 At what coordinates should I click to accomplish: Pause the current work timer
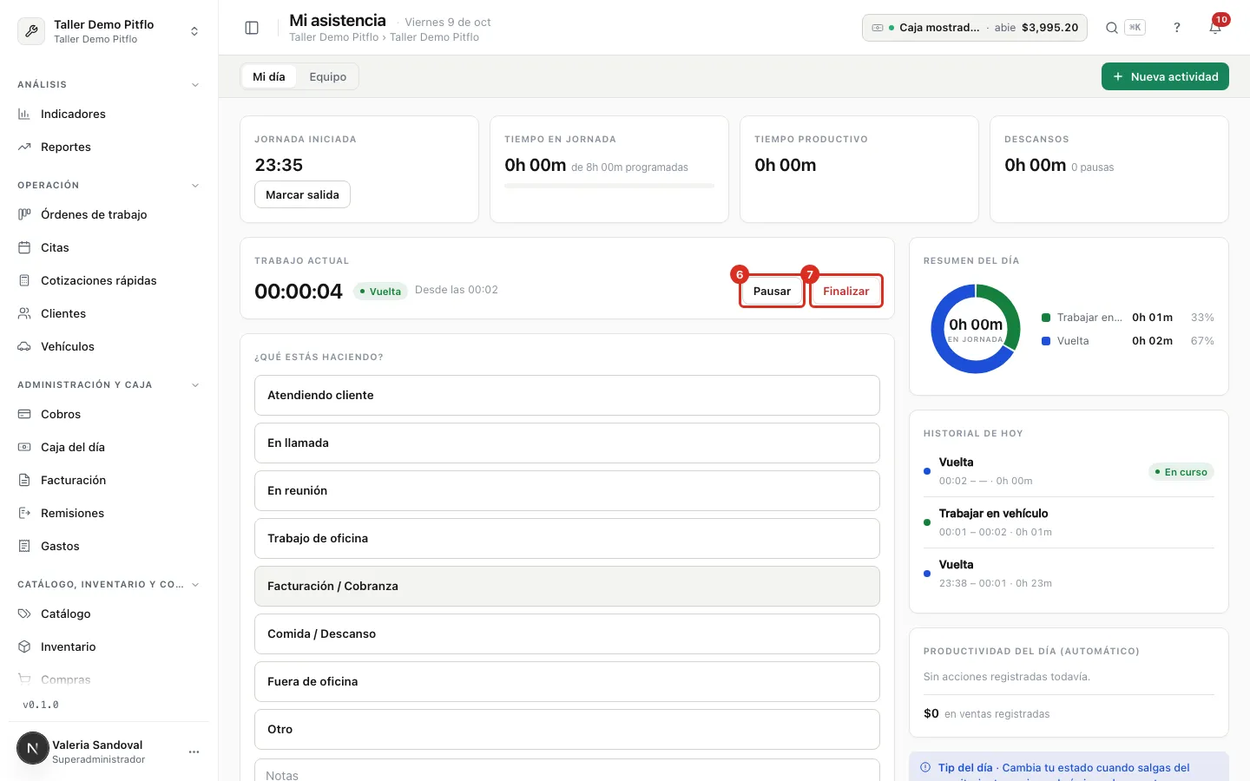(772, 291)
